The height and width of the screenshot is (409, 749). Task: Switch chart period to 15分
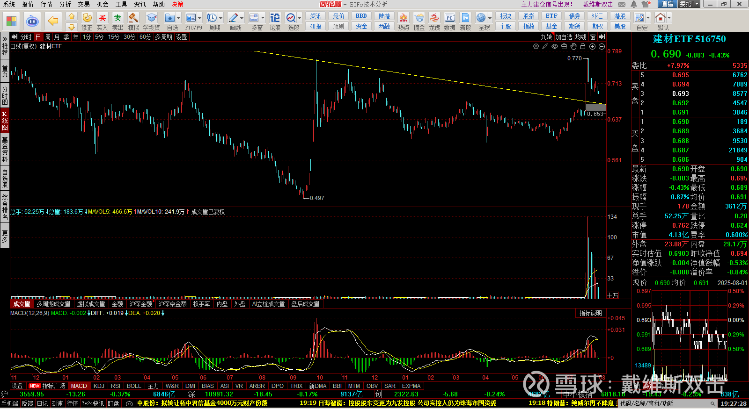pos(114,37)
